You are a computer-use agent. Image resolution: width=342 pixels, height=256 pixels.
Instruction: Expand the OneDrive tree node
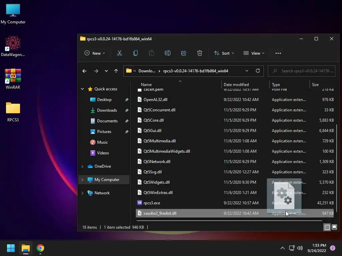pyautogui.click(x=82, y=166)
